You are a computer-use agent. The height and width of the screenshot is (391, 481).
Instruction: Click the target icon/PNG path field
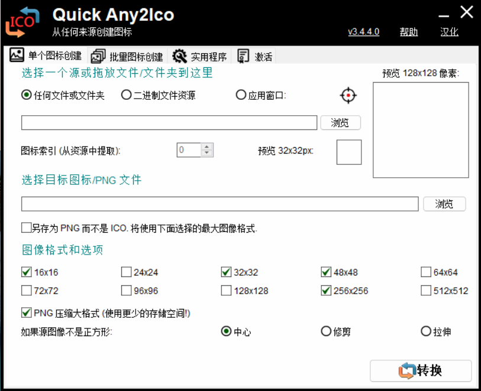(219, 204)
